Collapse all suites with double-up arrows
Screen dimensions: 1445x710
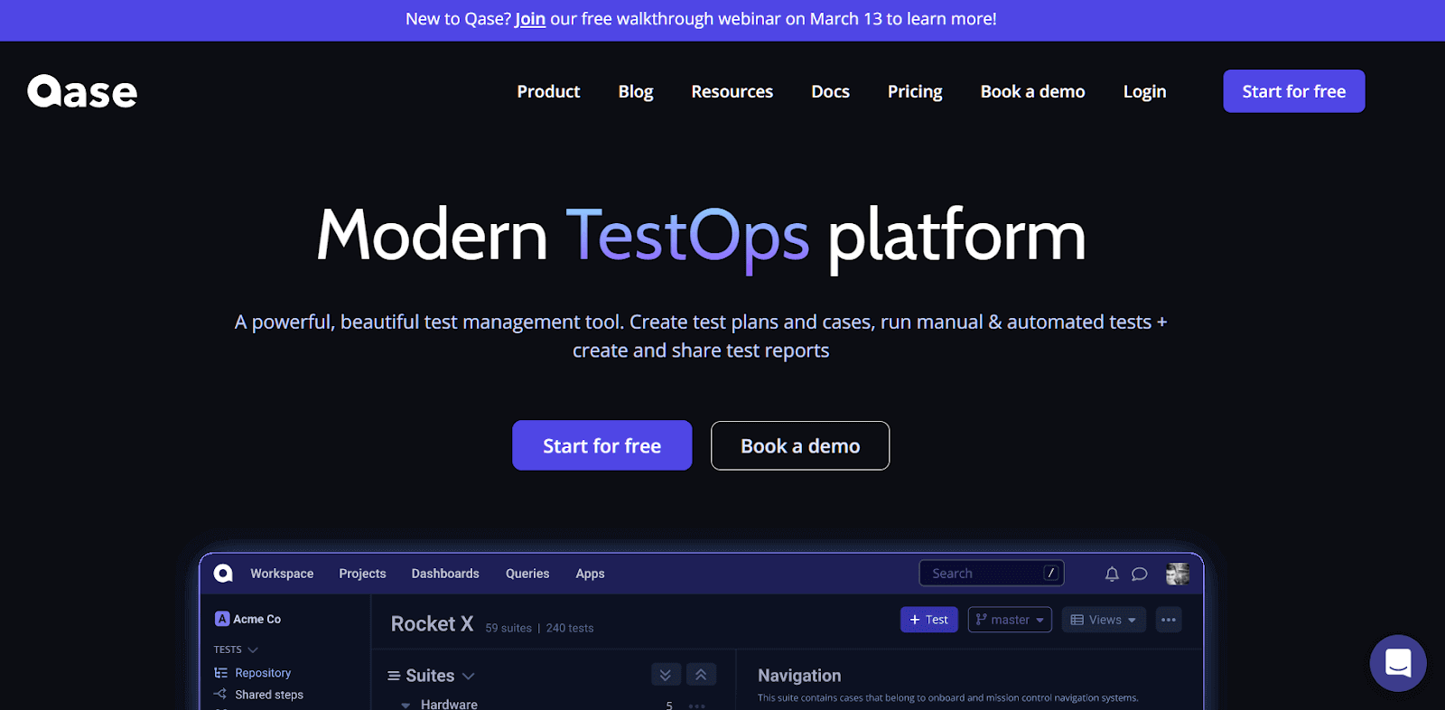pos(701,675)
